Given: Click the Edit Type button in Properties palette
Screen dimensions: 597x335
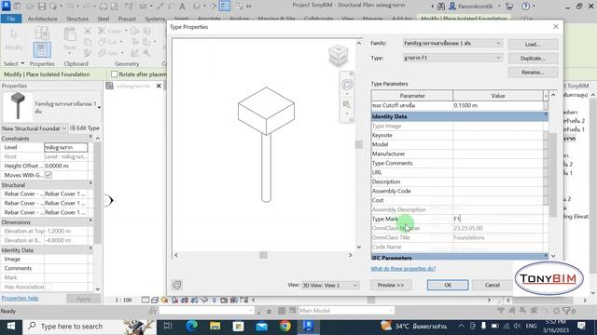Looking at the screenshot, I should click(85, 128).
